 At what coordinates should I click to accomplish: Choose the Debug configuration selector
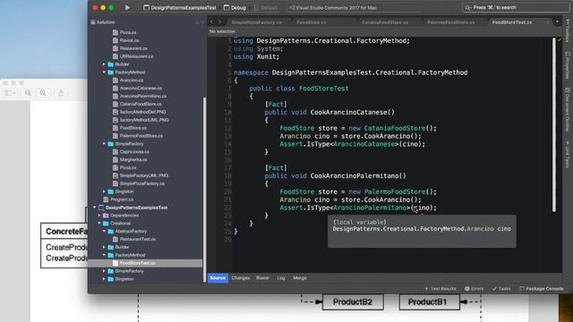235,8
